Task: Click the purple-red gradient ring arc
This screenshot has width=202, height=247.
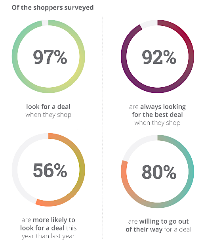Action: click(x=124, y=56)
